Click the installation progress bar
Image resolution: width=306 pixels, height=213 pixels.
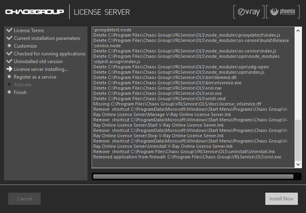pos(193,176)
